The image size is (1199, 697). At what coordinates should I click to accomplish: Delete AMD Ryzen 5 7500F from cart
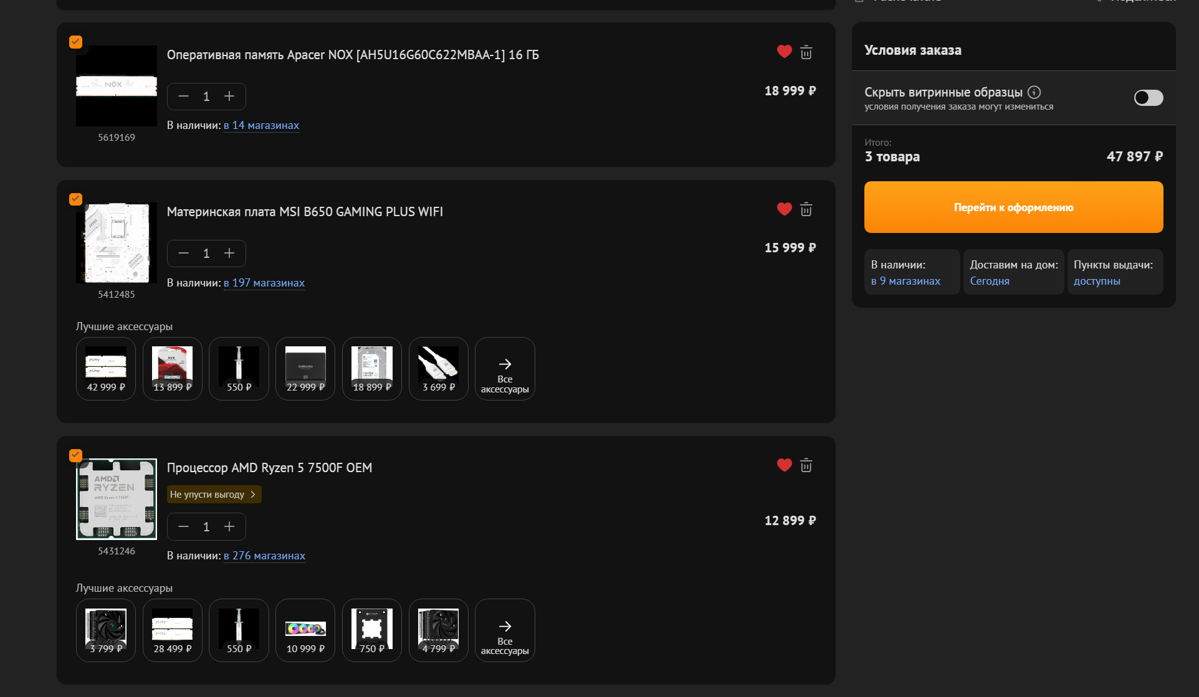(x=806, y=465)
